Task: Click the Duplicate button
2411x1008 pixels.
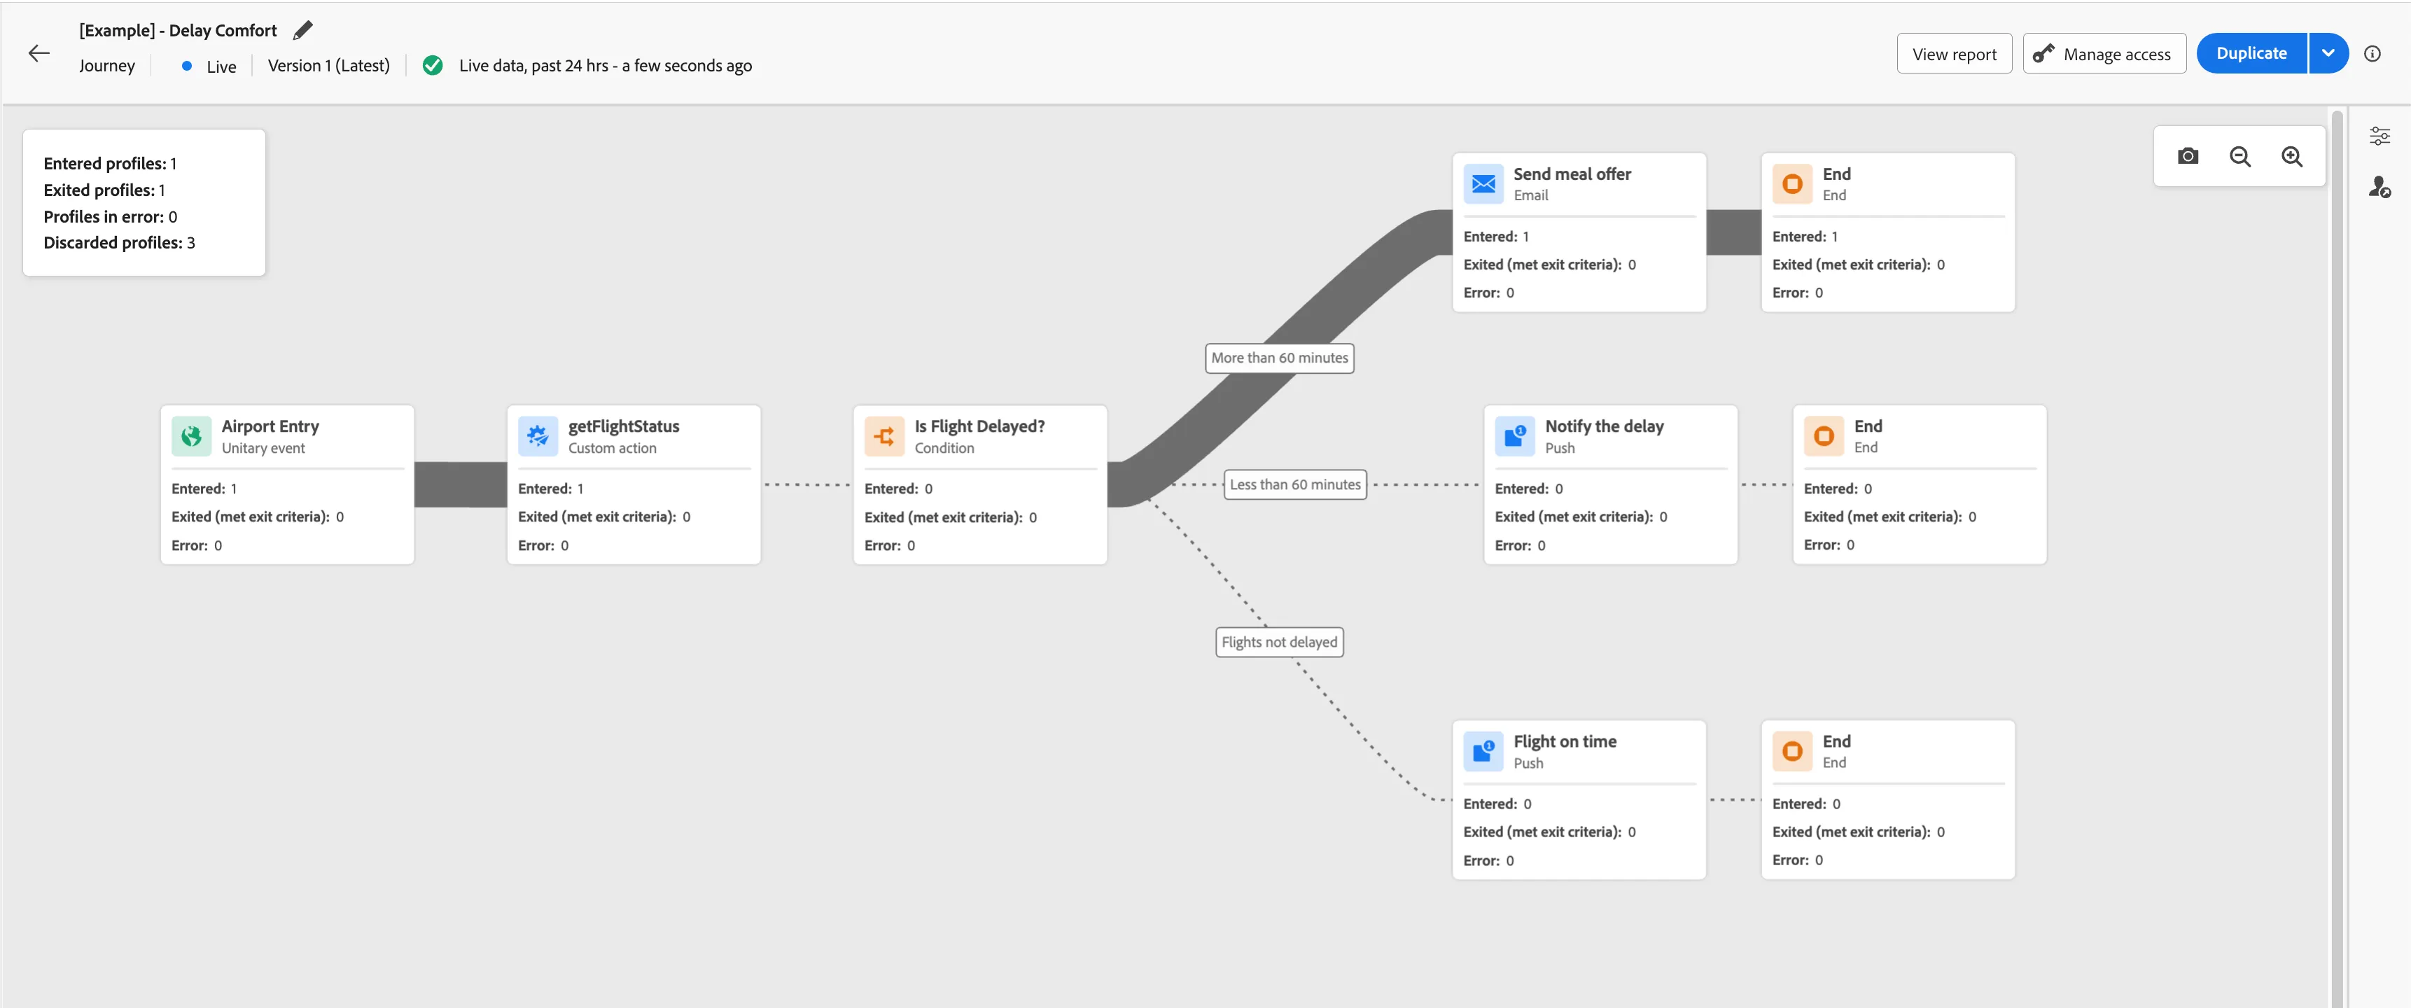Action: pos(2251,53)
